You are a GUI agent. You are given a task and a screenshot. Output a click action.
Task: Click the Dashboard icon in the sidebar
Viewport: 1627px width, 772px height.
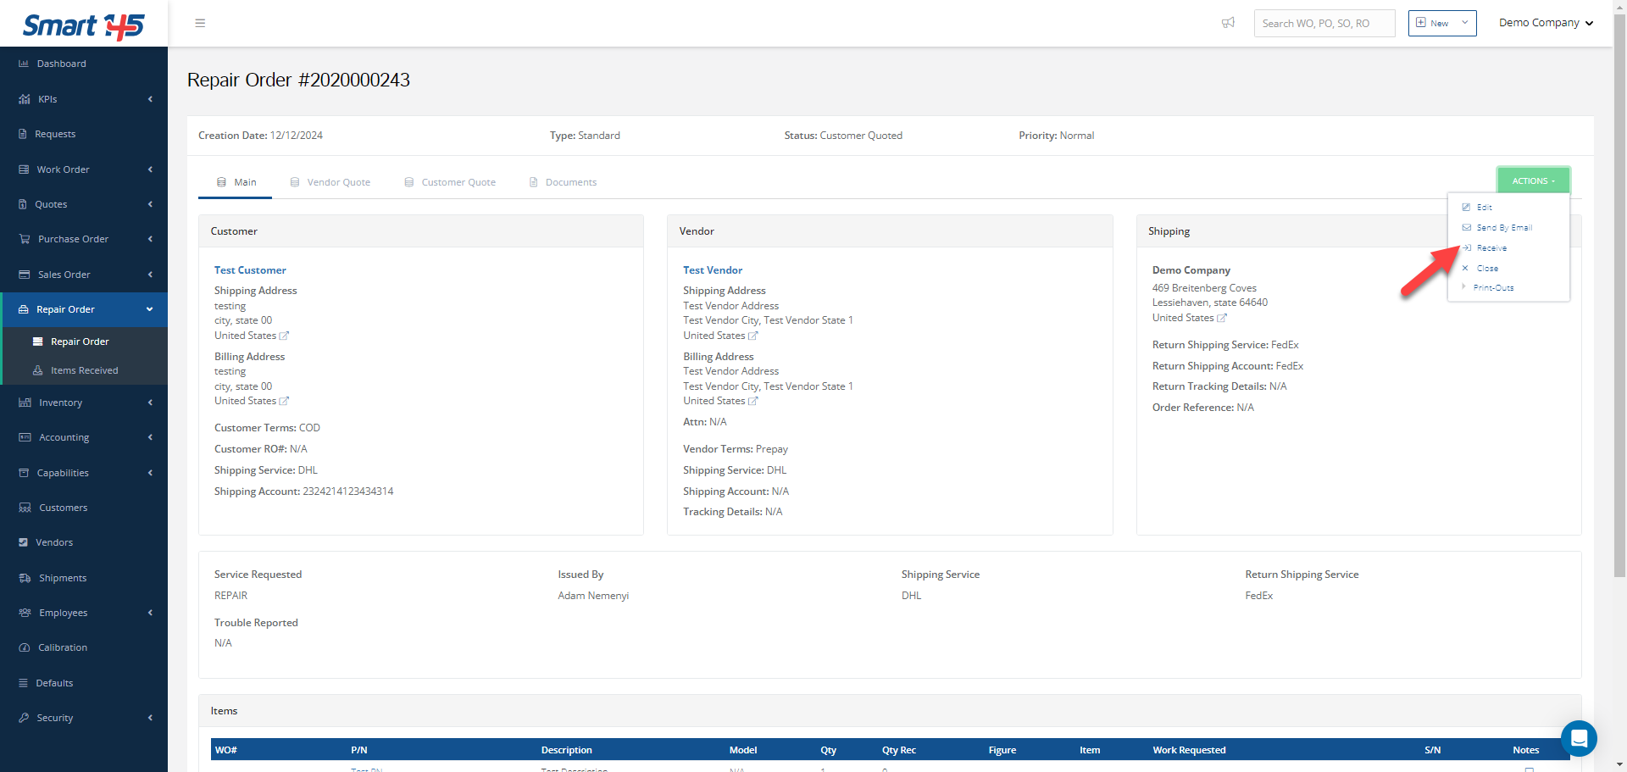coord(24,64)
